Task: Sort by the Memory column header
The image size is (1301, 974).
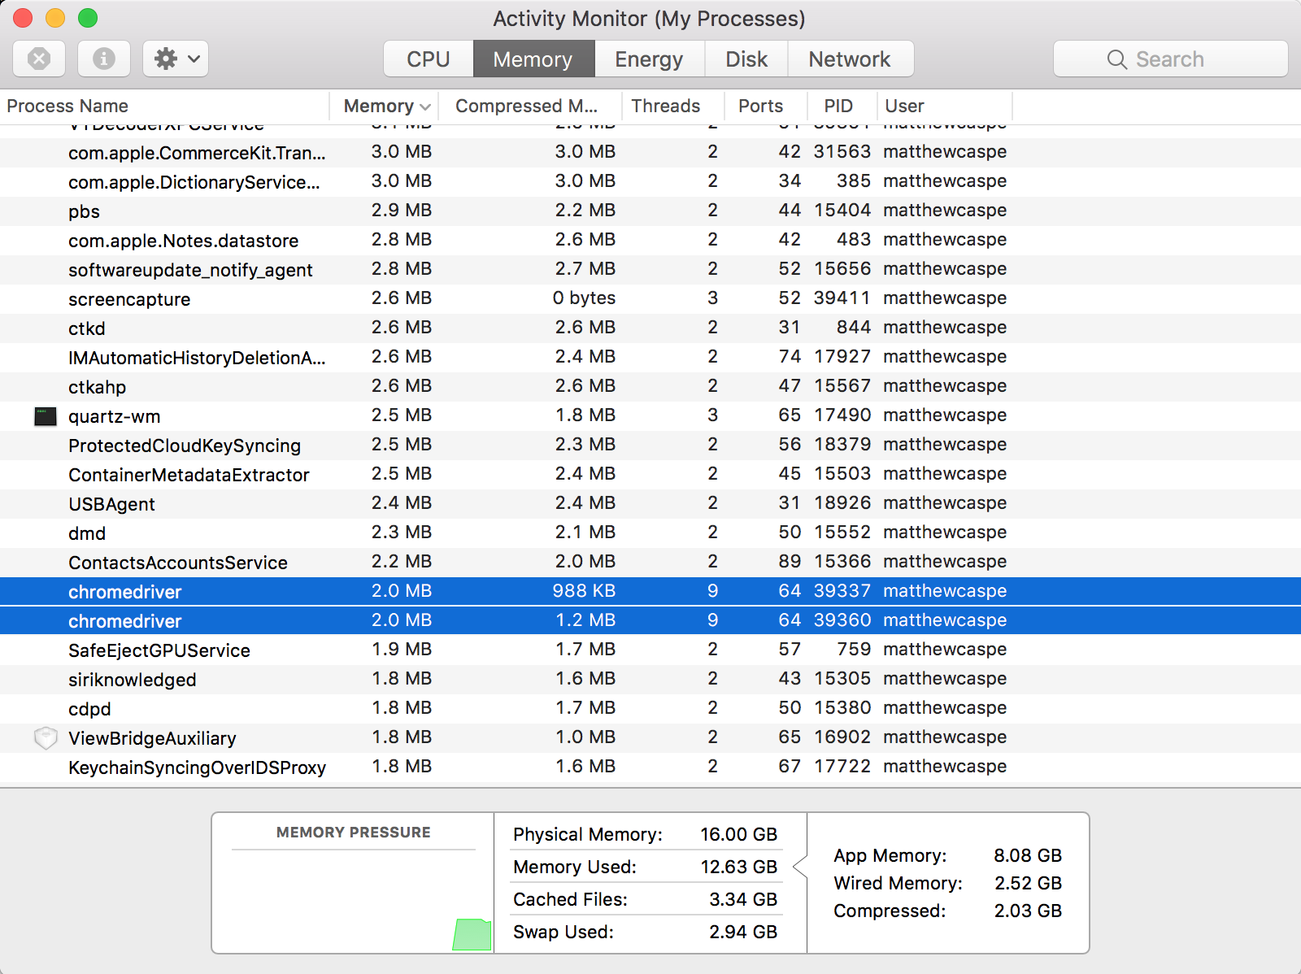Action: (x=379, y=107)
